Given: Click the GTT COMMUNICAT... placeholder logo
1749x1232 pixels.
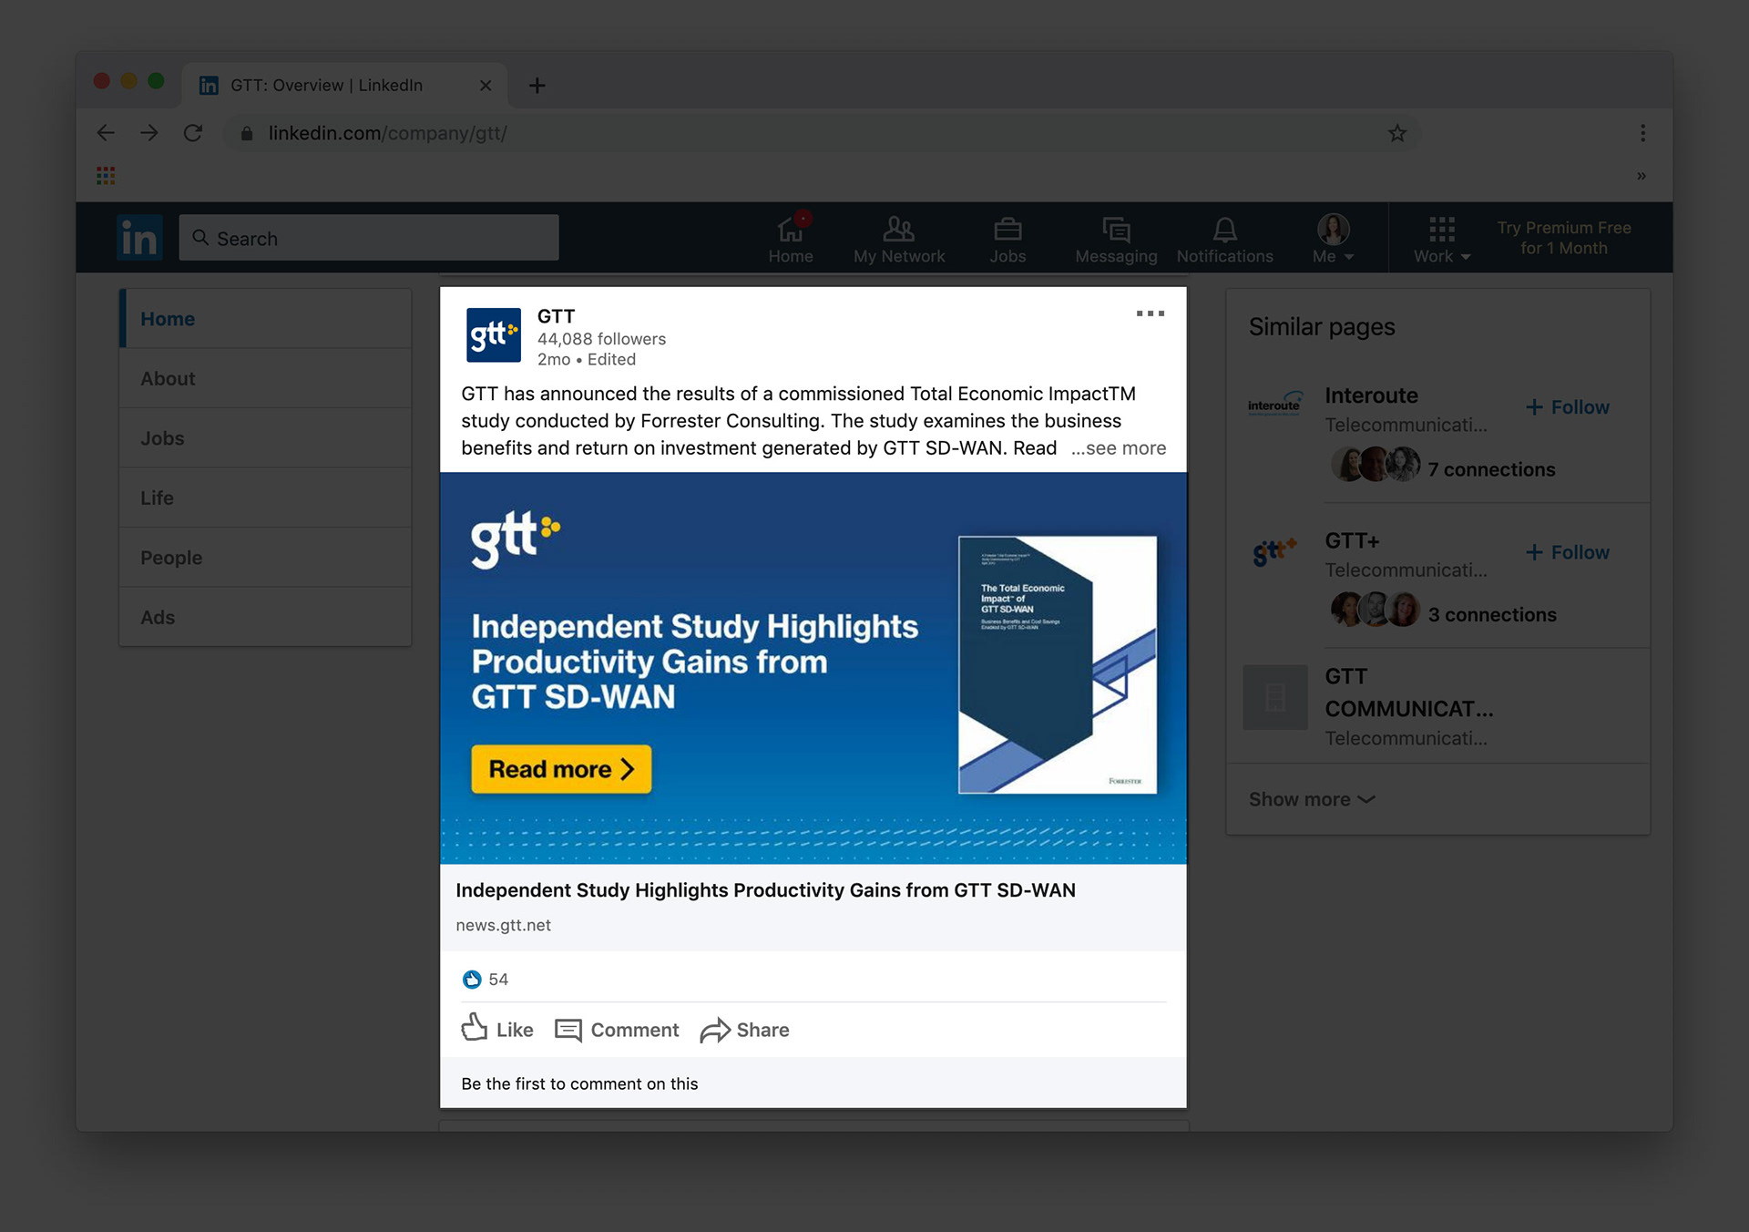Looking at the screenshot, I should click(1275, 697).
